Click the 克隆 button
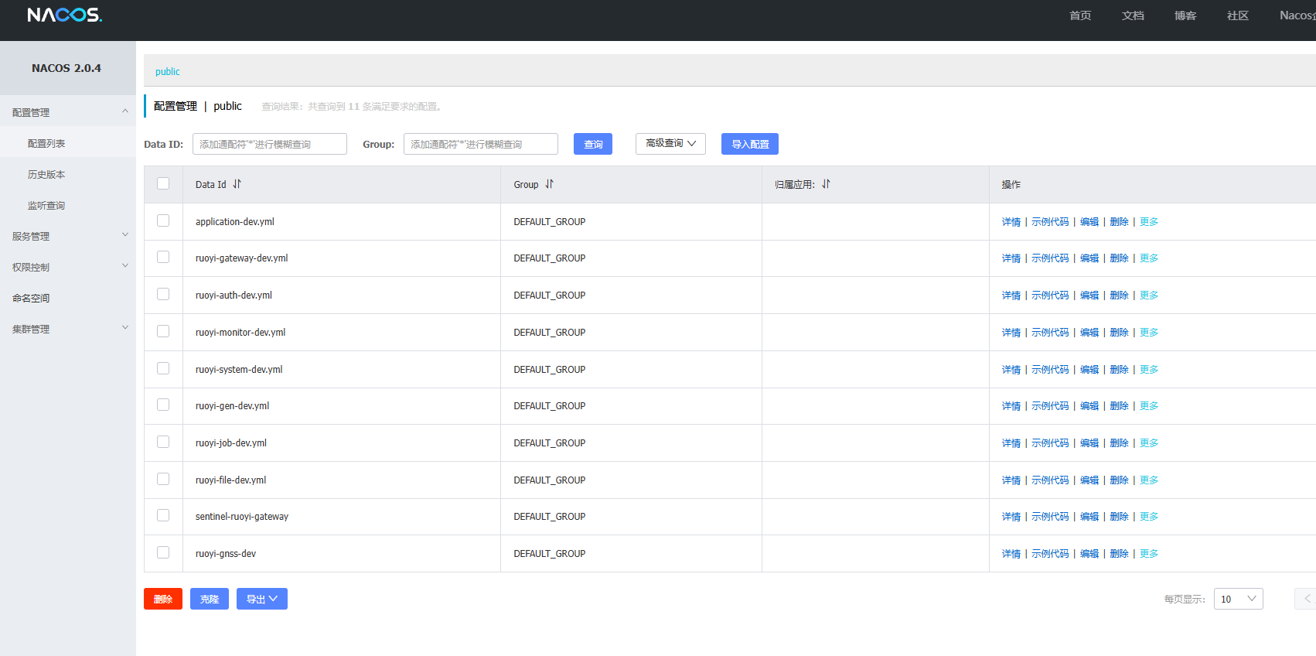 pos(210,599)
